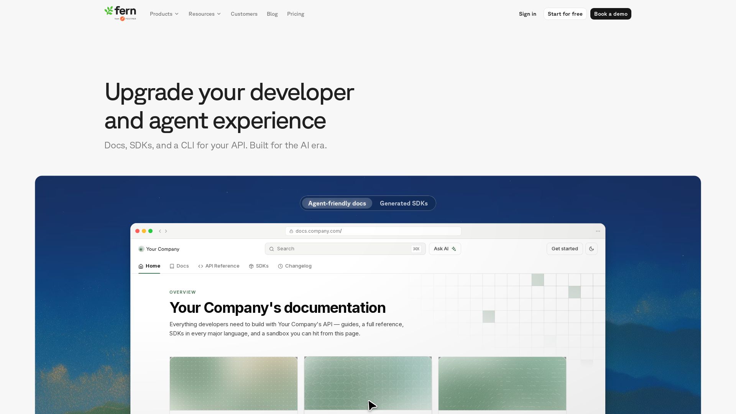This screenshot has width=736, height=414.
Task: Click the lock icon in the address bar
Action: click(x=291, y=231)
